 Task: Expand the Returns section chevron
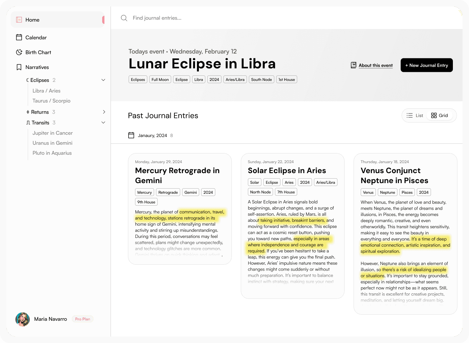pyautogui.click(x=104, y=112)
